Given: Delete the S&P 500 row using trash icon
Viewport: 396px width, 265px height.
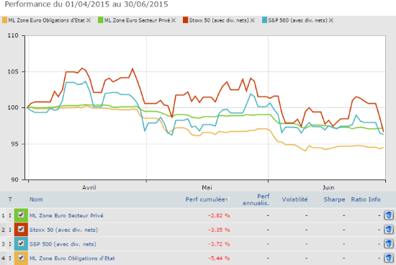Looking at the screenshot, I should click(x=388, y=244).
